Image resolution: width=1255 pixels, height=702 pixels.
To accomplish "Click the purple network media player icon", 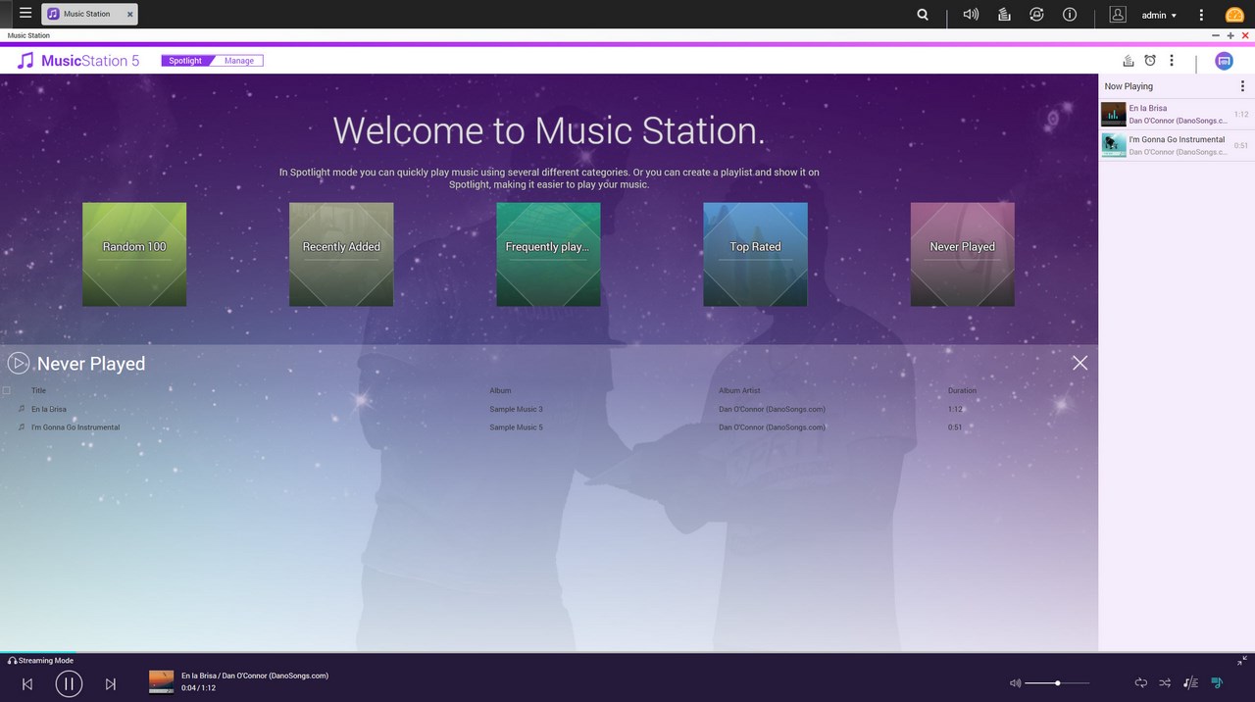I will tap(1224, 61).
